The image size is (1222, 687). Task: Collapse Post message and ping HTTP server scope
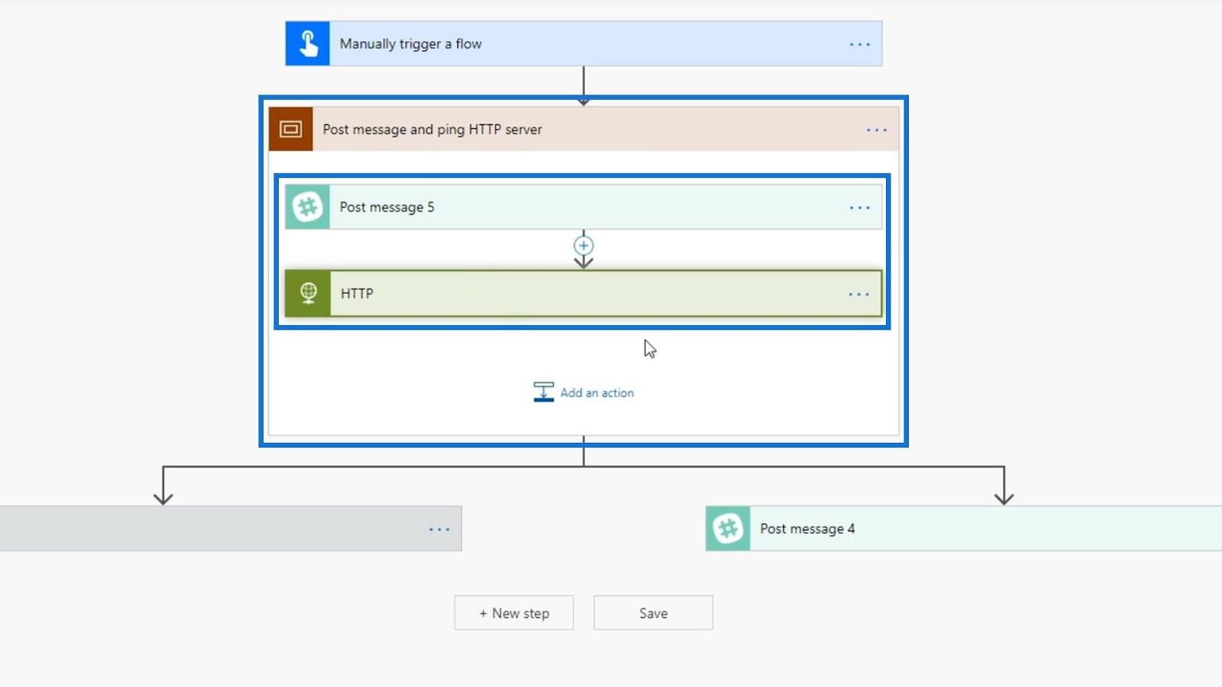pyautogui.click(x=584, y=129)
